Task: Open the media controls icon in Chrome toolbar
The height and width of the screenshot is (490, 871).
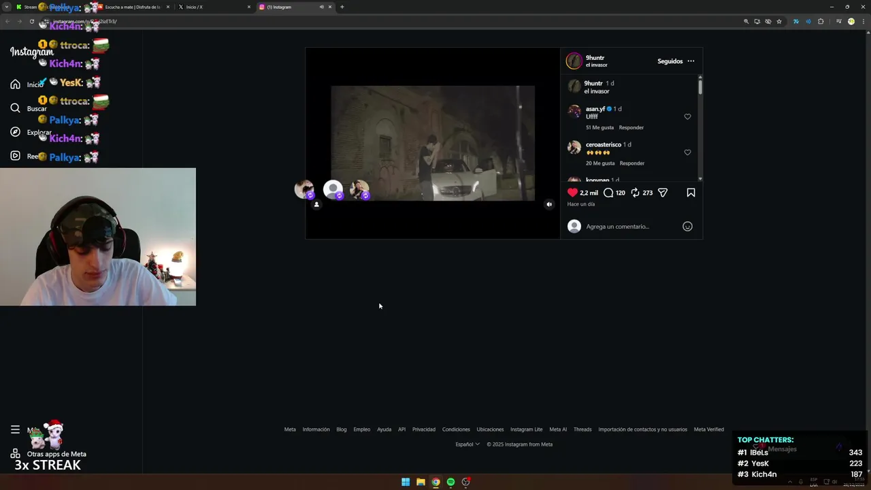Action: pos(838,21)
